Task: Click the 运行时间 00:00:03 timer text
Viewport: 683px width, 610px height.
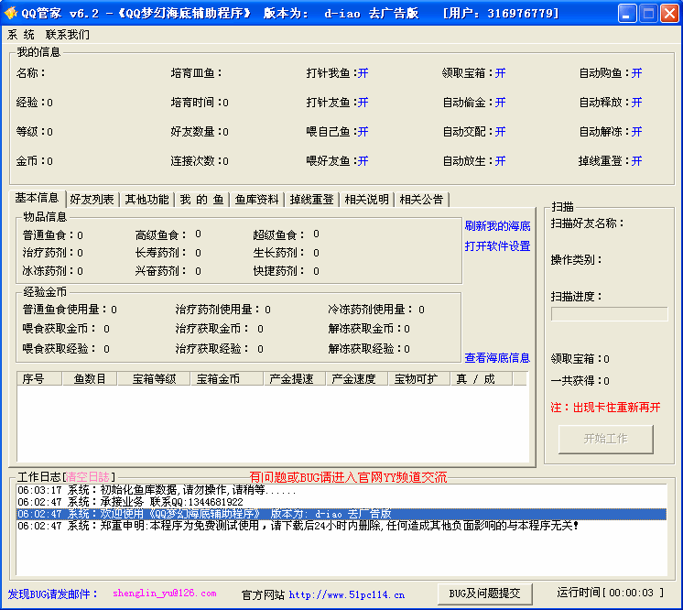Action: pyautogui.click(x=611, y=593)
